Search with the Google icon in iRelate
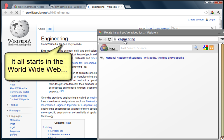This screenshot has height=140, width=224. click(x=205, y=48)
